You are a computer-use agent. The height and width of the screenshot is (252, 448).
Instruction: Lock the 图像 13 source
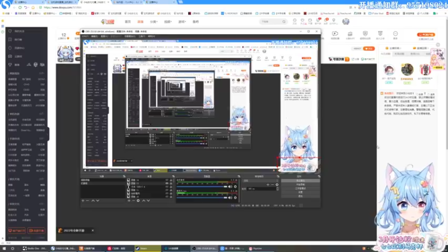click(x=171, y=184)
